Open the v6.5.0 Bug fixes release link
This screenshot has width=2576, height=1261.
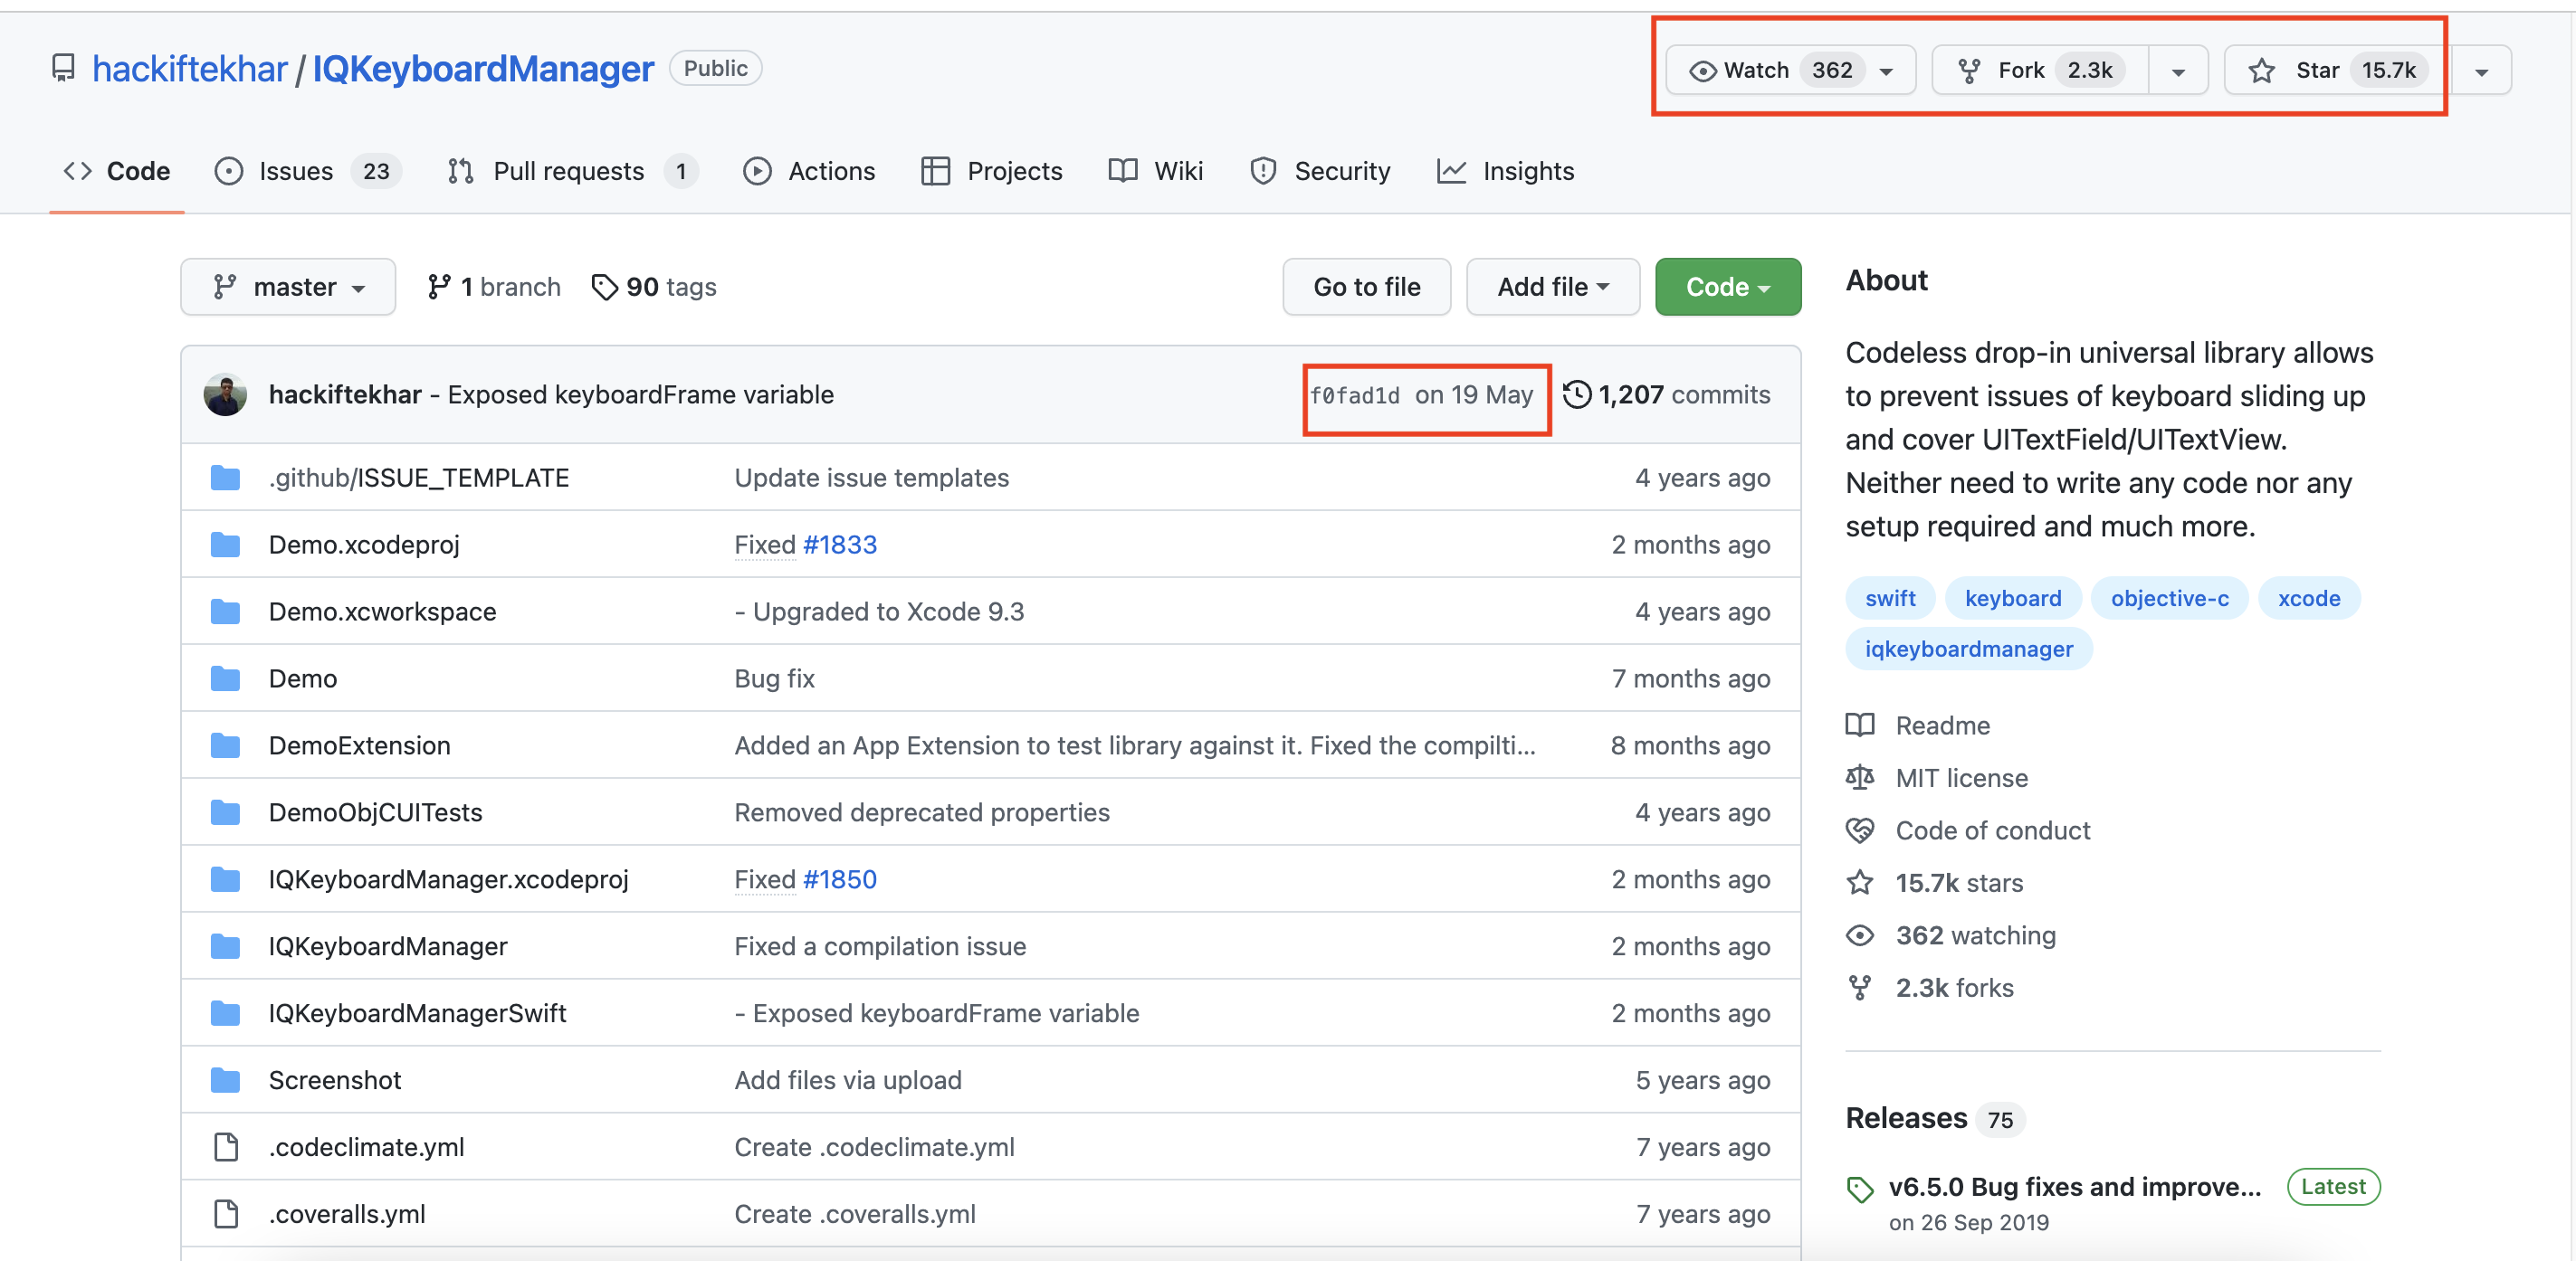tap(2075, 1187)
